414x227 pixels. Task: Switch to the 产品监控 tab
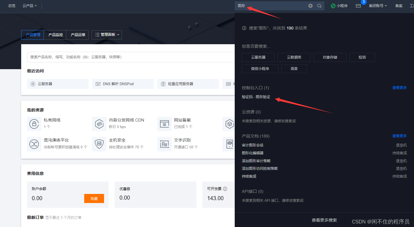click(55, 35)
